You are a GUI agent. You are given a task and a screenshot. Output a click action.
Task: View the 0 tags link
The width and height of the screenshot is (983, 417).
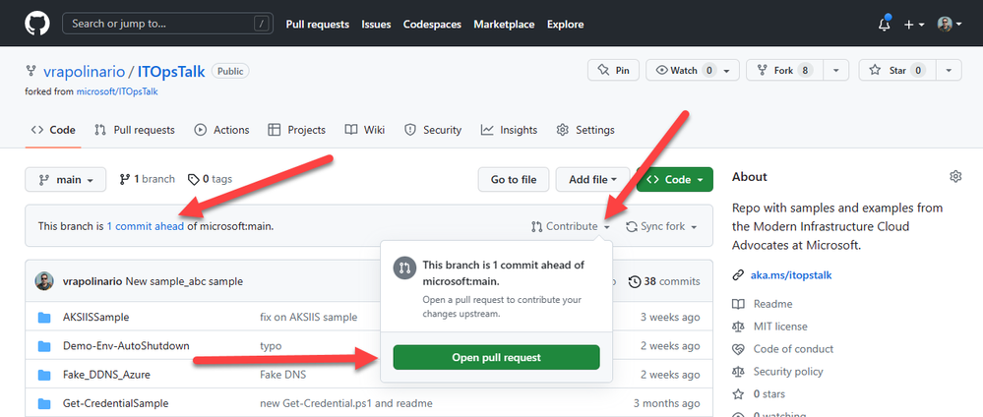coord(210,179)
